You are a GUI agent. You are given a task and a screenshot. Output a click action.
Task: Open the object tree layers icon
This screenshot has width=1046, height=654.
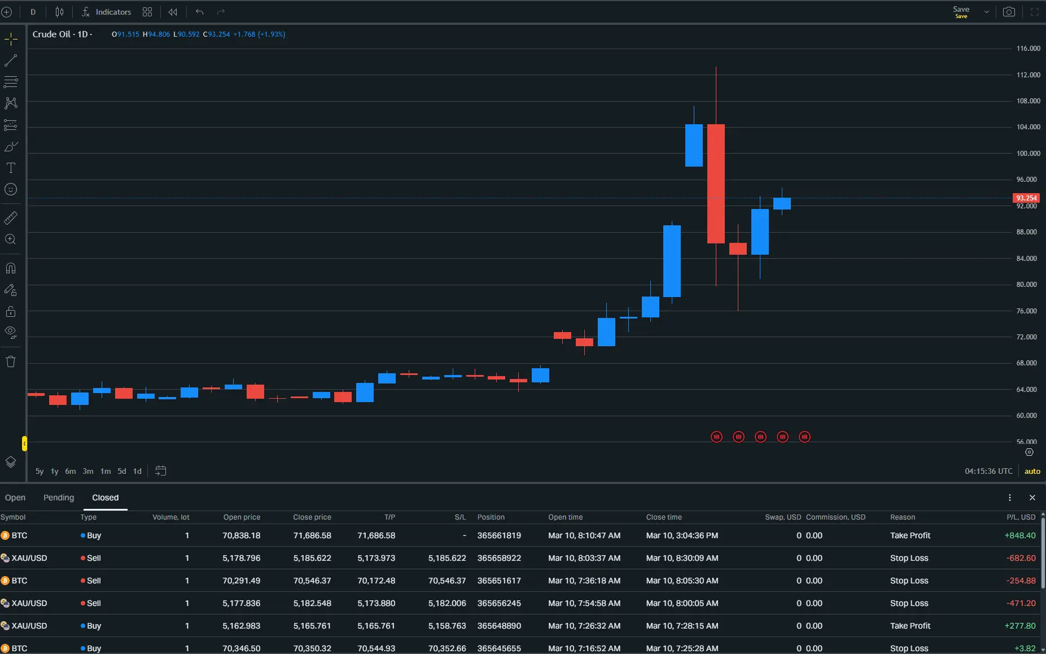point(11,462)
